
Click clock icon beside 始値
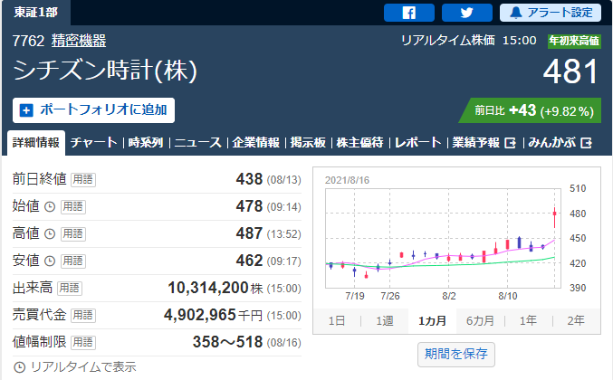click(49, 206)
